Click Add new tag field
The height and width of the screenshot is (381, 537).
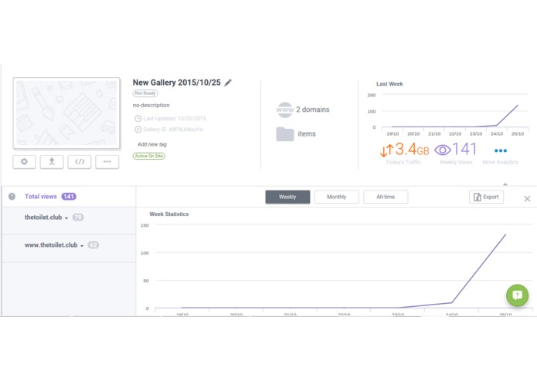point(152,144)
